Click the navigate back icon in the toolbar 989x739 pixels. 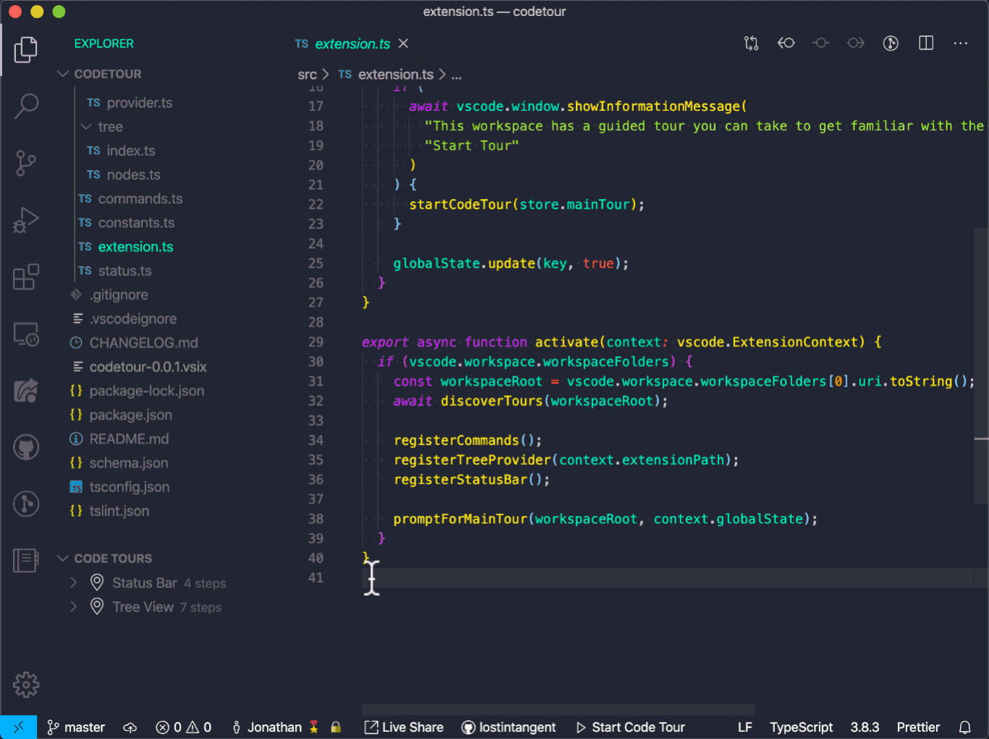[x=786, y=43]
